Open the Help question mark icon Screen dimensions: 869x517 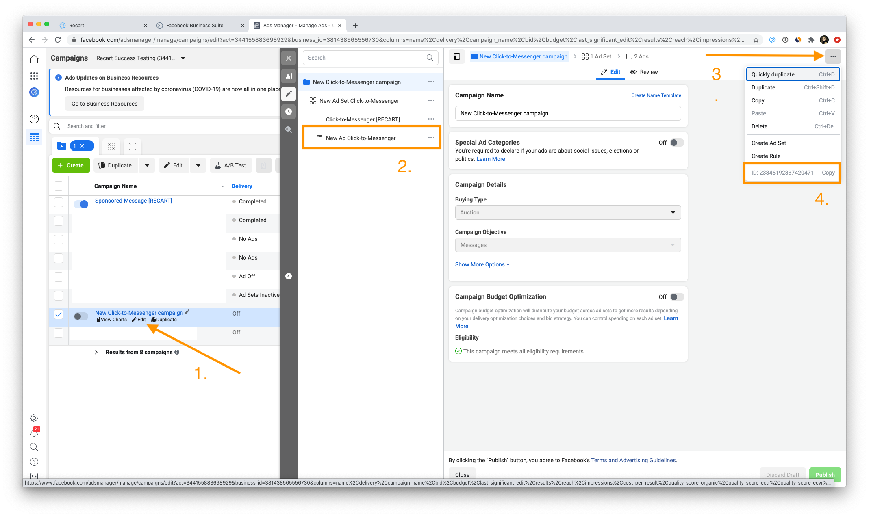[34, 462]
